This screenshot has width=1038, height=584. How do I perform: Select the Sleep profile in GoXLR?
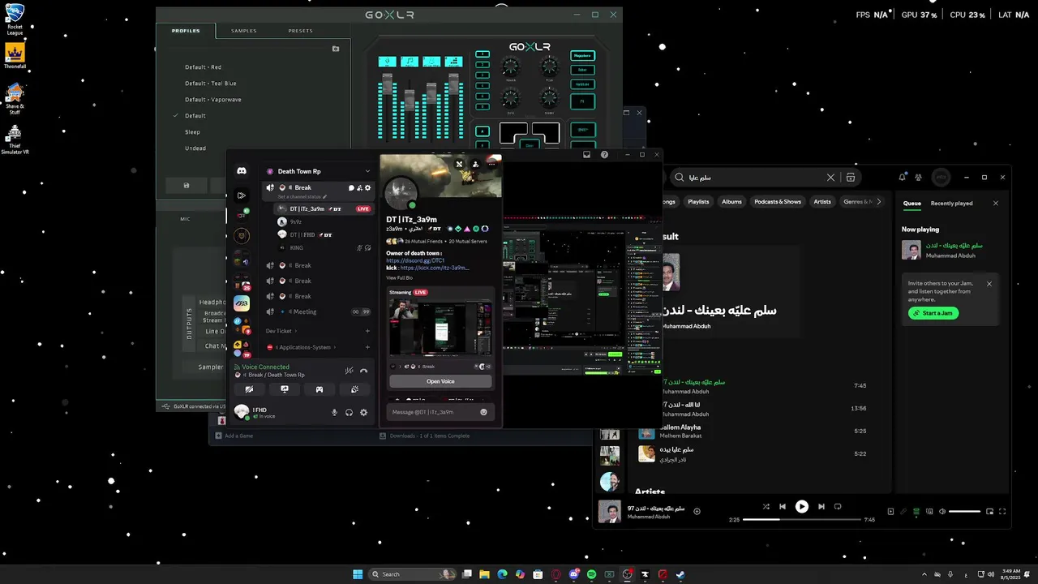coord(192,132)
